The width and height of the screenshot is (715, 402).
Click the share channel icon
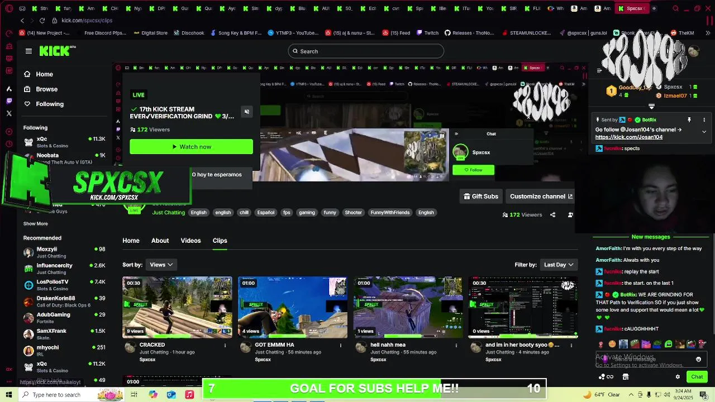[x=552, y=215]
